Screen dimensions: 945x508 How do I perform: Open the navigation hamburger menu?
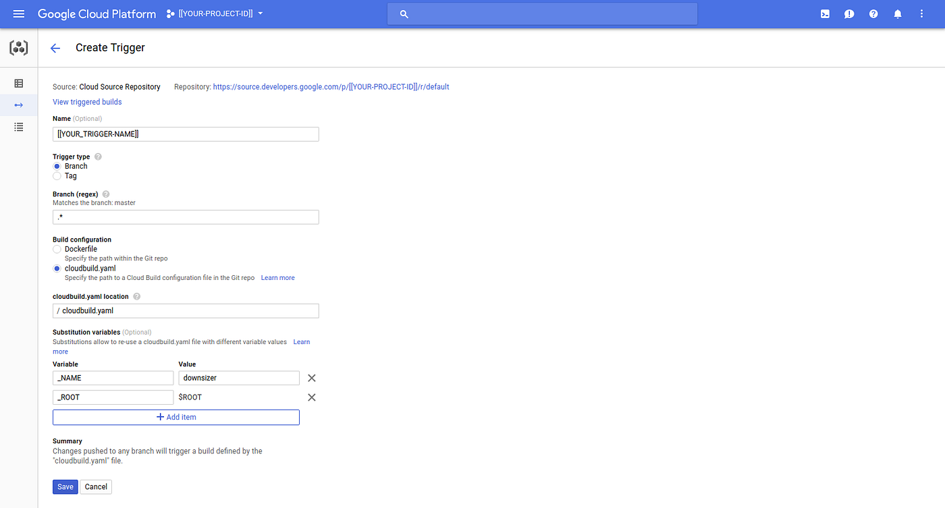[18, 13]
